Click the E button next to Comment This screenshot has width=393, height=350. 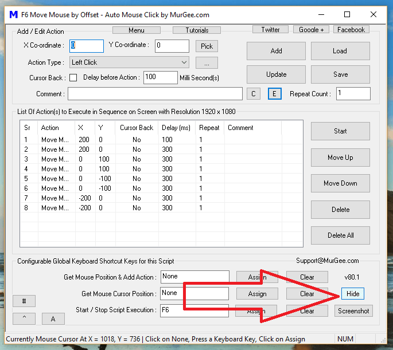coord(274,94)
